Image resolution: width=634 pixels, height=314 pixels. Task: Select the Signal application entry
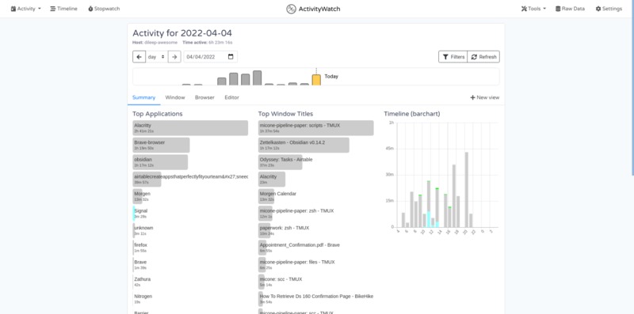coord(141,214)
